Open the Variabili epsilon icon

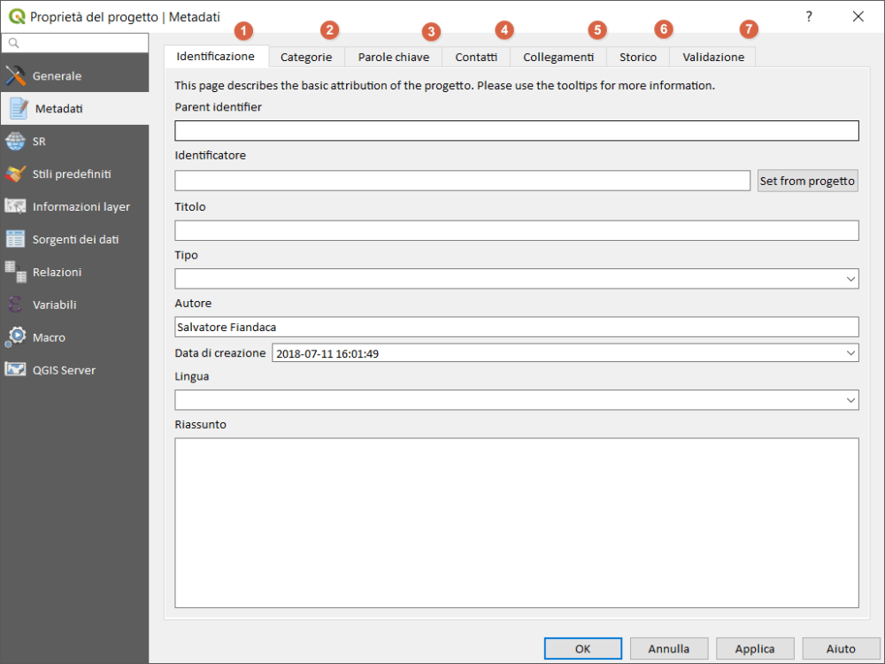[16, 305]
